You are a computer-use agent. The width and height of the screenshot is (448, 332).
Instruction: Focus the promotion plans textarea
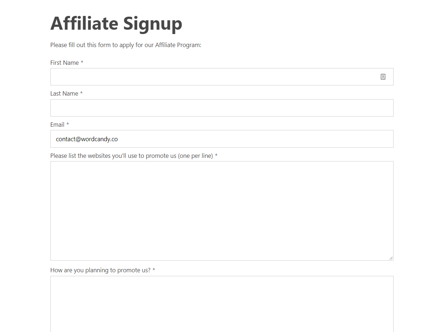222,303
